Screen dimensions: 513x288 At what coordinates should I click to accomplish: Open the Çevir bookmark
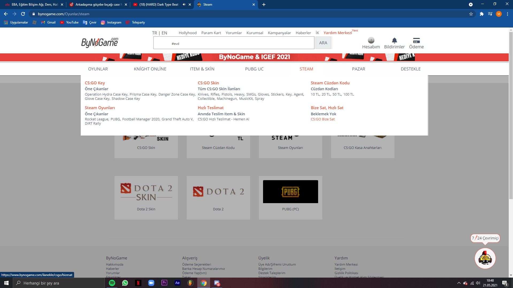click(90, 22)
